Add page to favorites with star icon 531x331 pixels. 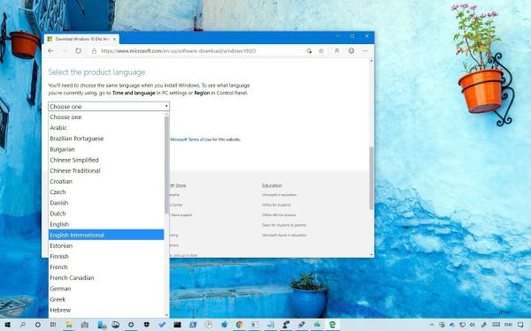[321, 50]
